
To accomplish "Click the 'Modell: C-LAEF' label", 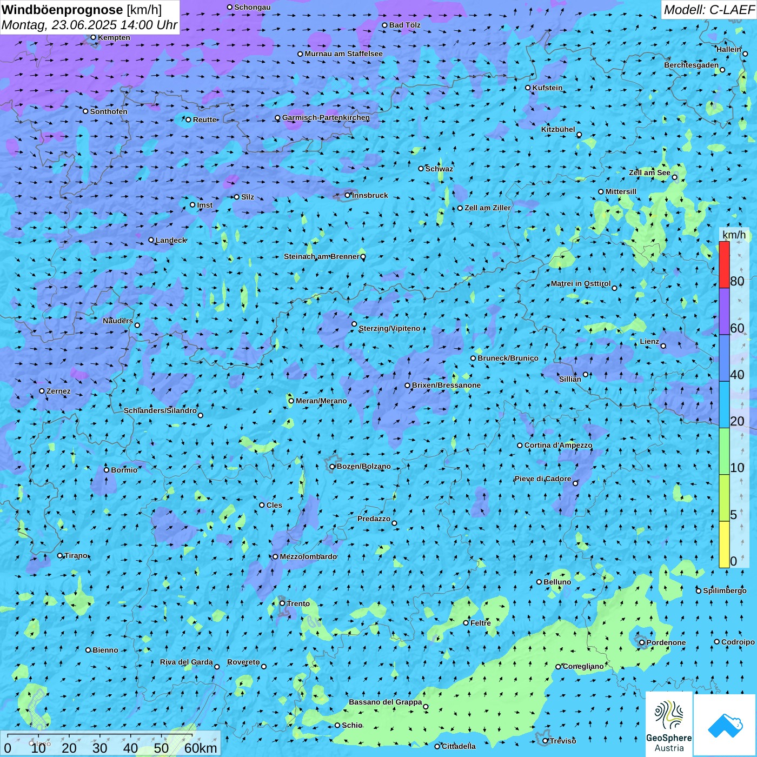I will point(709,10).
